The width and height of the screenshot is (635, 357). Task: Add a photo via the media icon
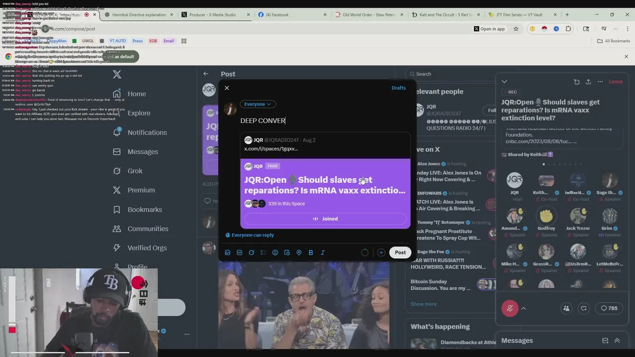(228, 252)
